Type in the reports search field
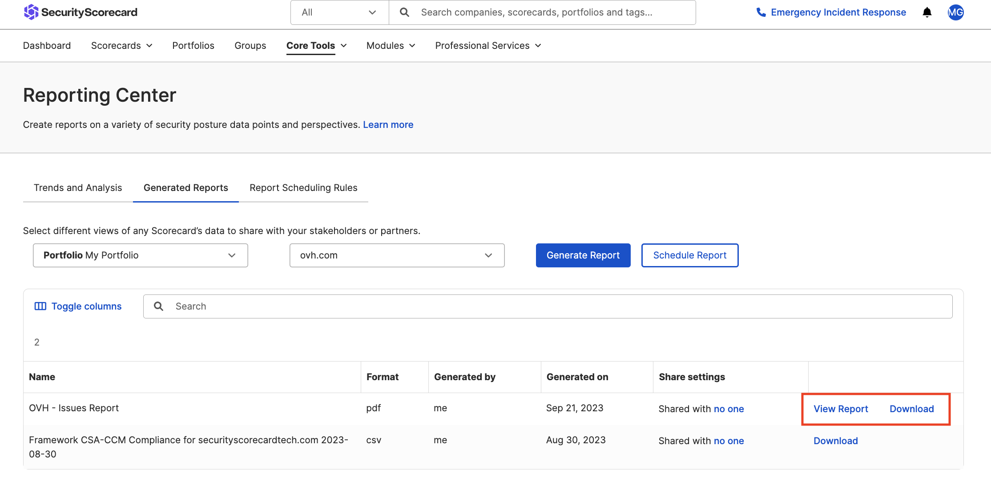 (311, 306)
